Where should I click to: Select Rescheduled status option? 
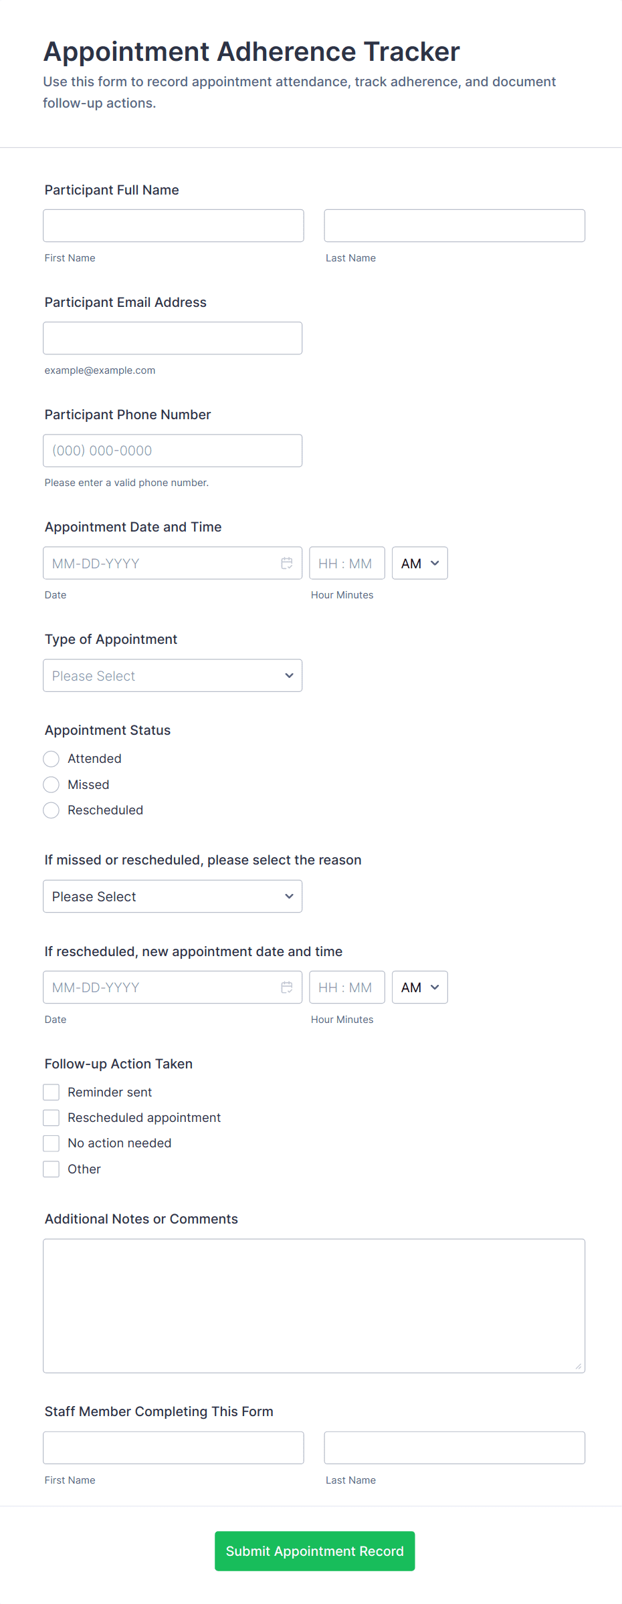pyautogui.click(x=51, y=810)
